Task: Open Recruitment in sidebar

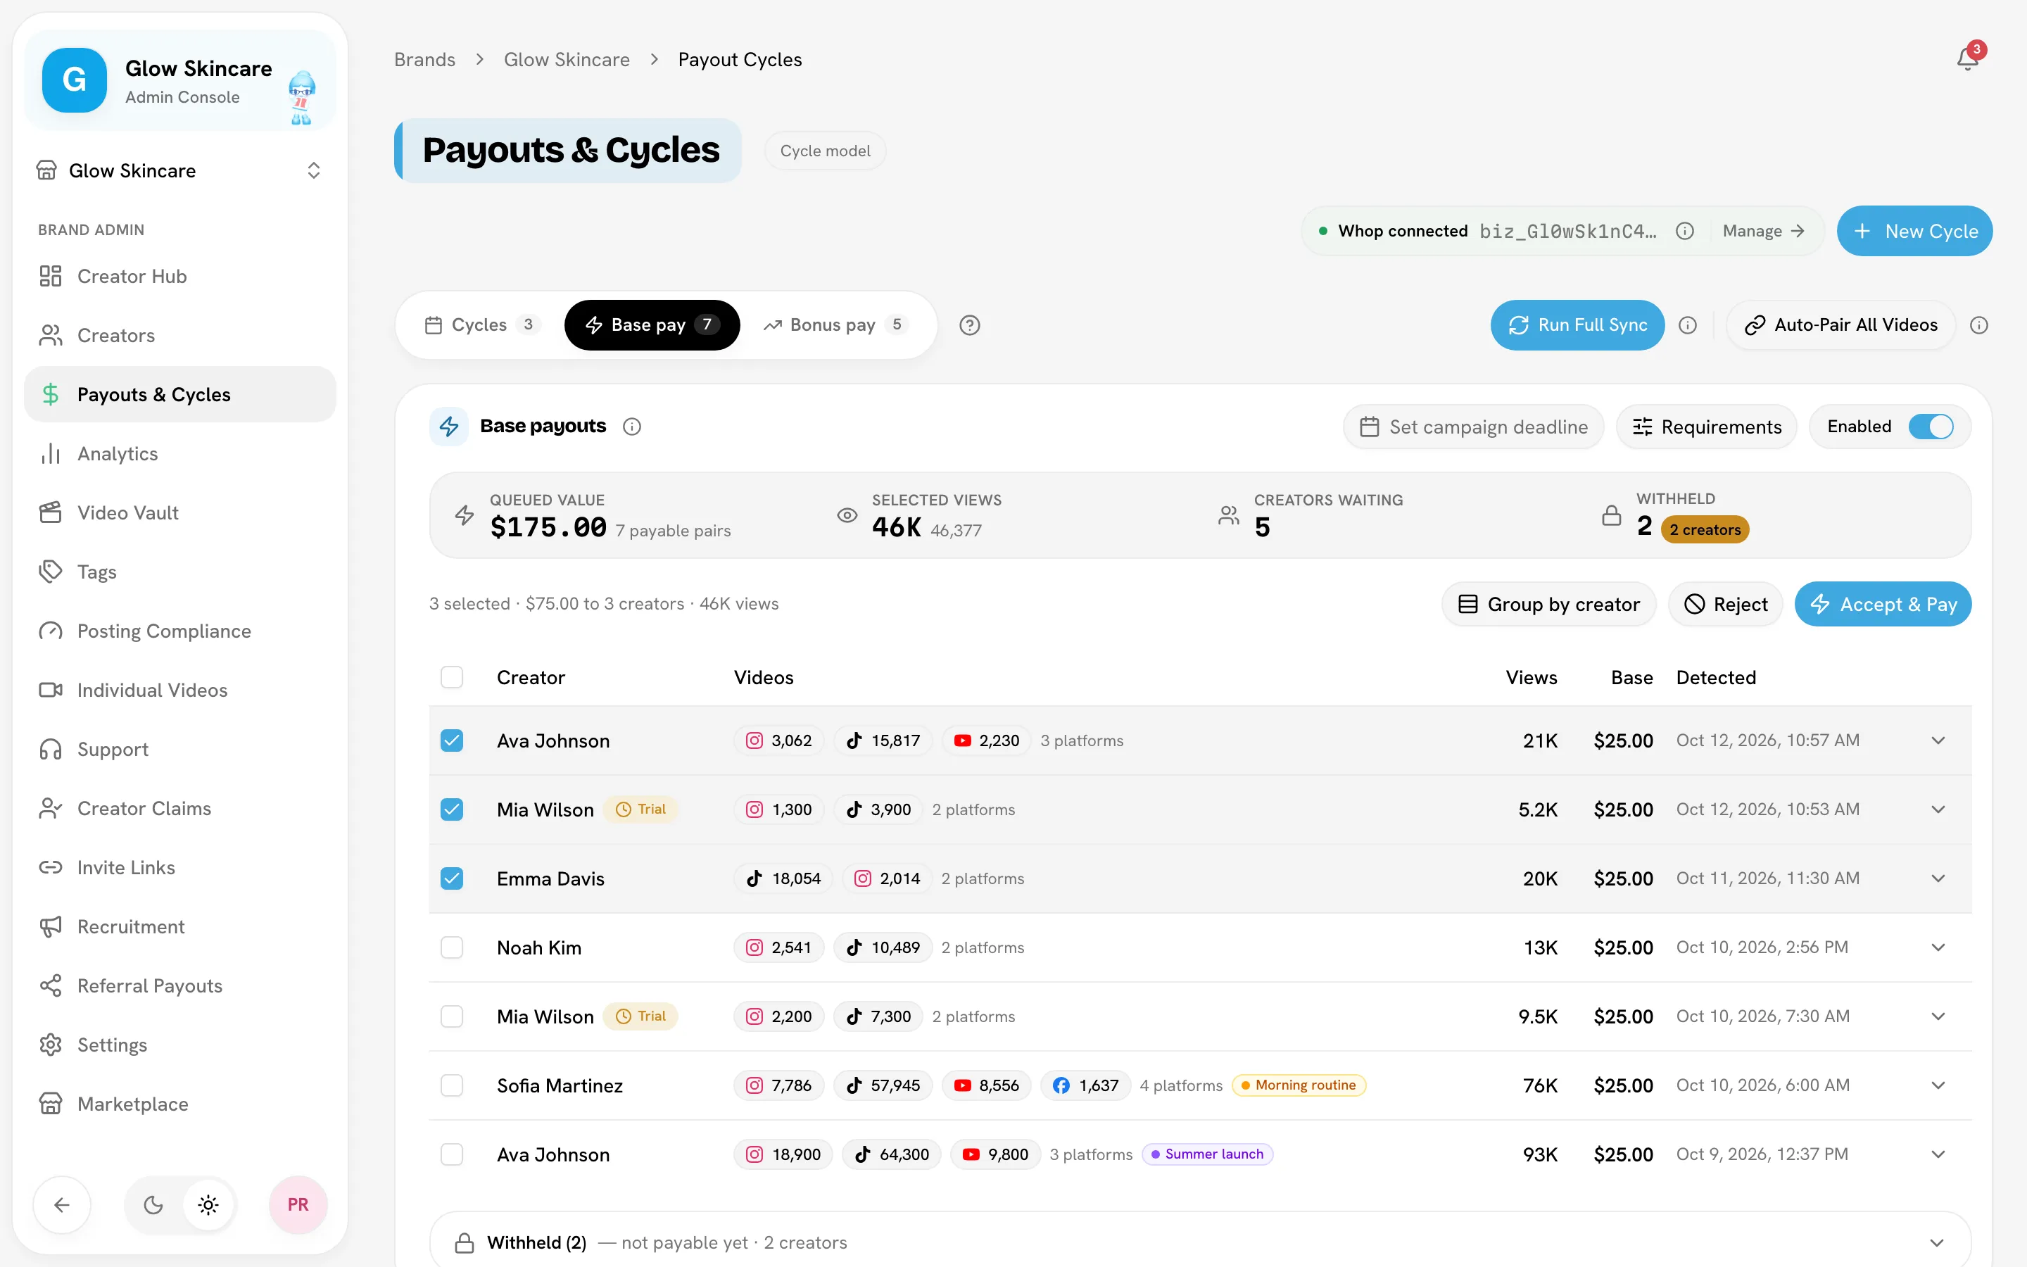Action: pyautogui.click(x=180, y=927)
